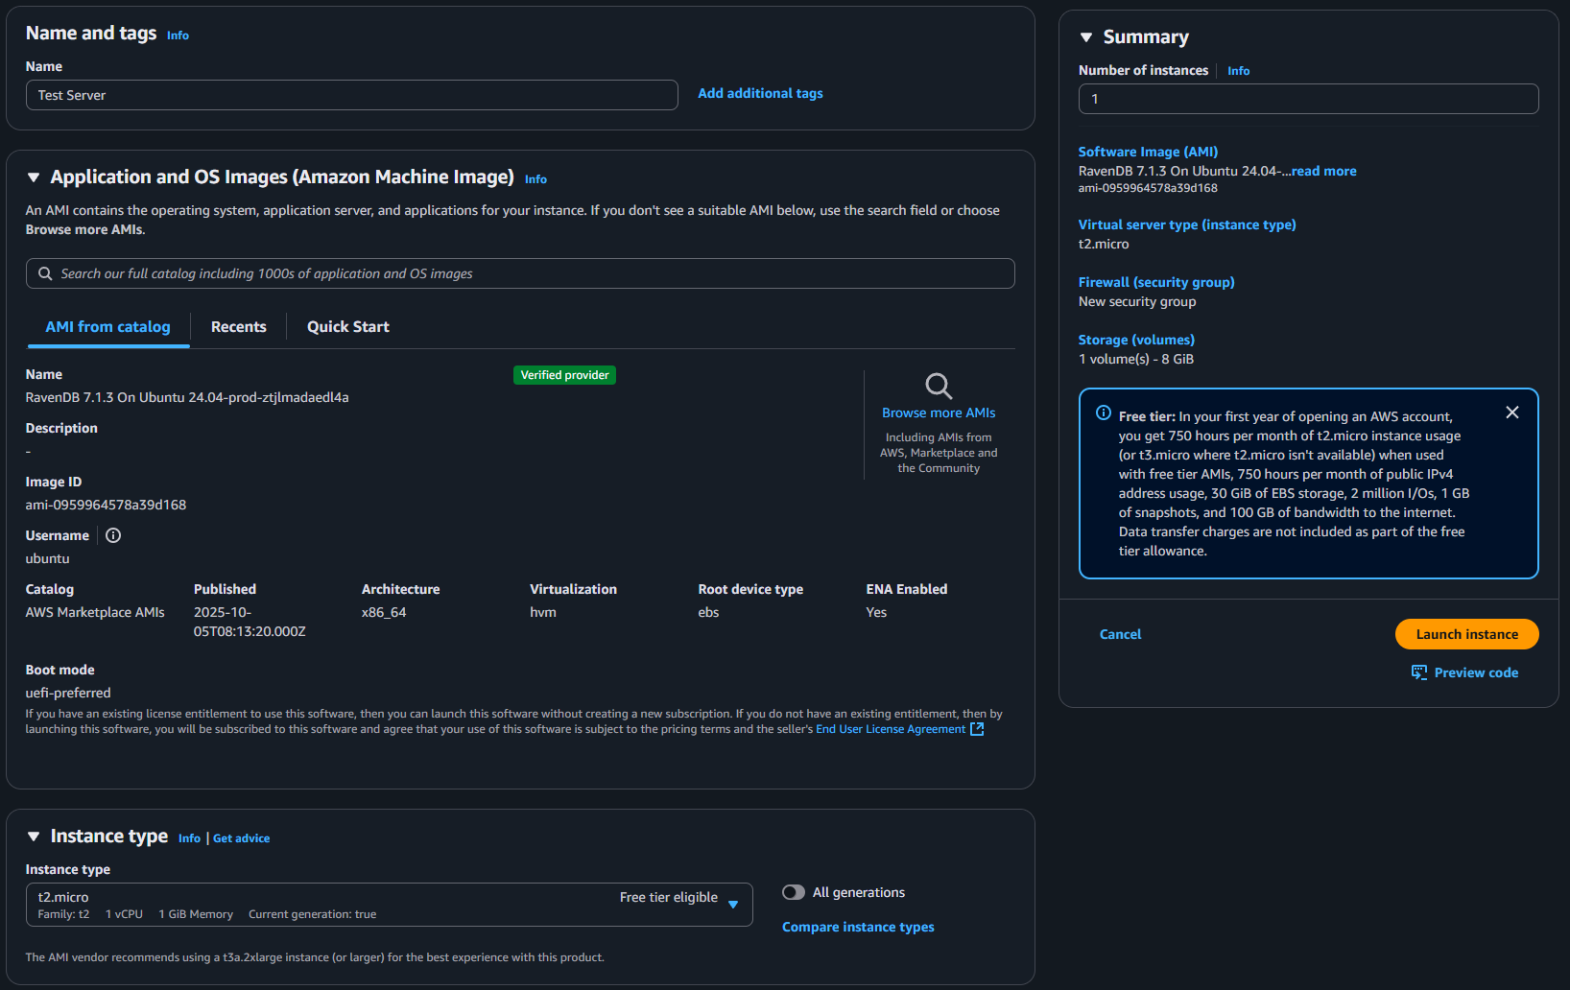Open the End User License Agreement external link icon
1570x990 pixels.
point(977,729)
